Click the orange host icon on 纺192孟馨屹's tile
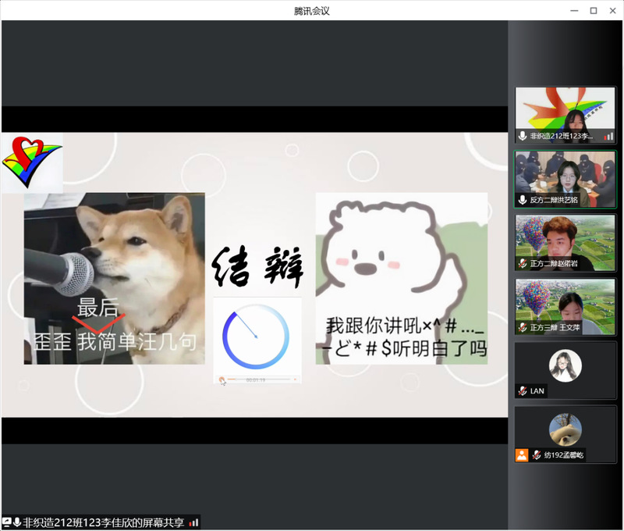The width and height of the screenshot is (624, 531). click(x=521, y=454)
